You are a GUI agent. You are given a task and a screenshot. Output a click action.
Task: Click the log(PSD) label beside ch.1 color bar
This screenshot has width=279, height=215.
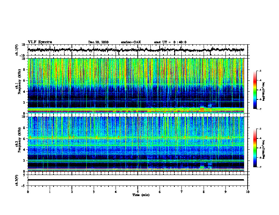[x=264, y=91]
